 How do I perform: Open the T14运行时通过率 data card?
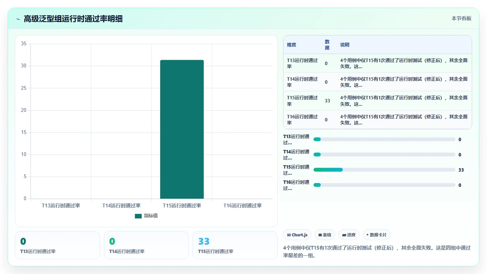[146, 245]
